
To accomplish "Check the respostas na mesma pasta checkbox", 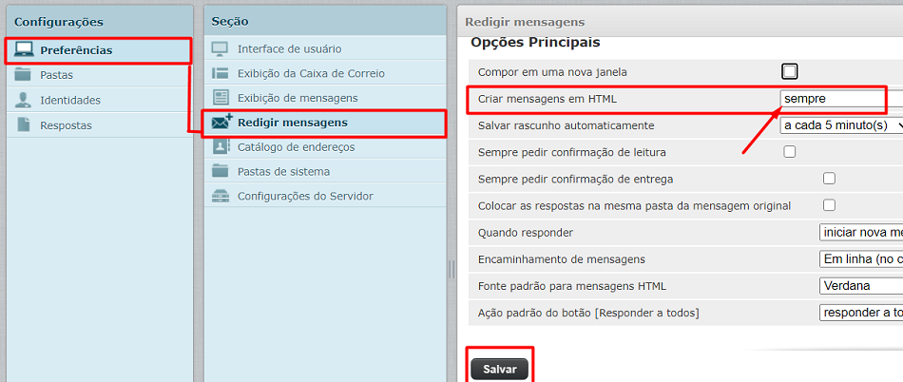I will coord(829,205).
